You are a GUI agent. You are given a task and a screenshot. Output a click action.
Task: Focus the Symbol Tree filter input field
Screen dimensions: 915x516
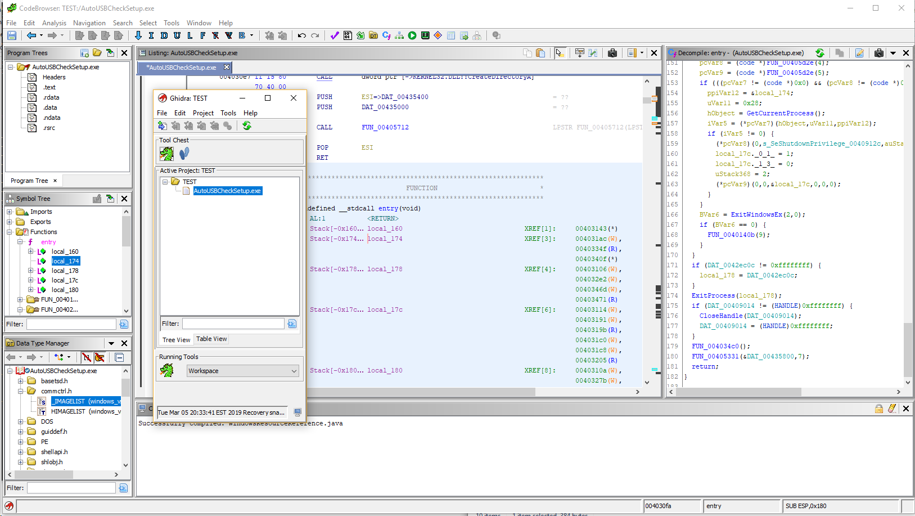pos(71,324)
